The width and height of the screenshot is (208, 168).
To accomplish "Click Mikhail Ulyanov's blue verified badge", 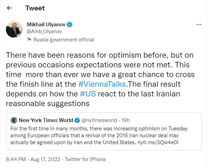I will click(x=69, y=25).
